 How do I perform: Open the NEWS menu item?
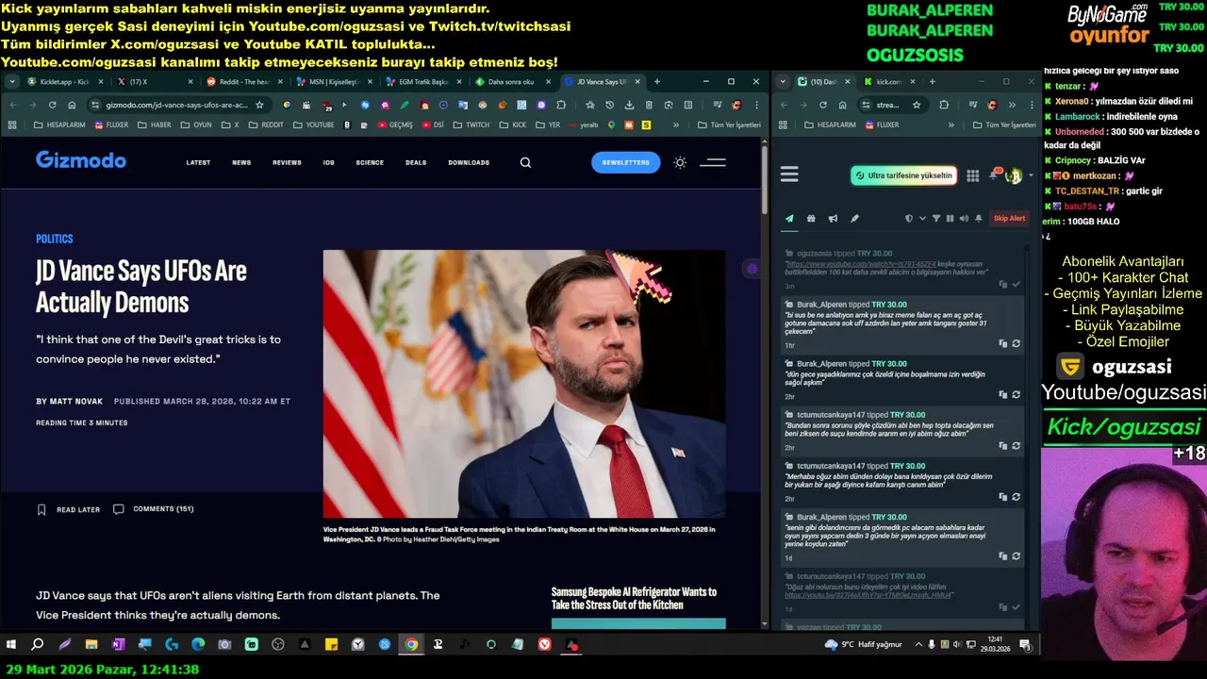[241, 162]
